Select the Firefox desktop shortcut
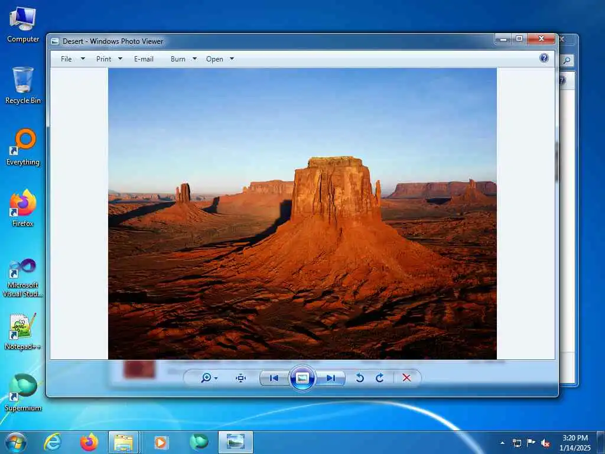The height and width of the screenshot is (454, 605). [x=23, y=208]
